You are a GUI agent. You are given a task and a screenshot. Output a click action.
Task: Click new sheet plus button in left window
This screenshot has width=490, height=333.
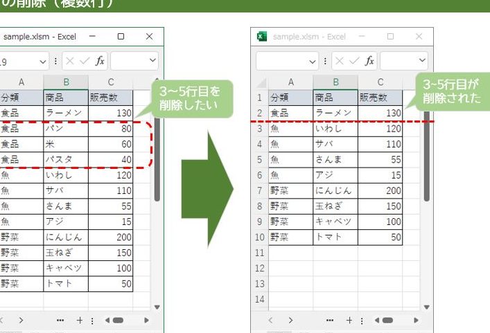(80, 321)
